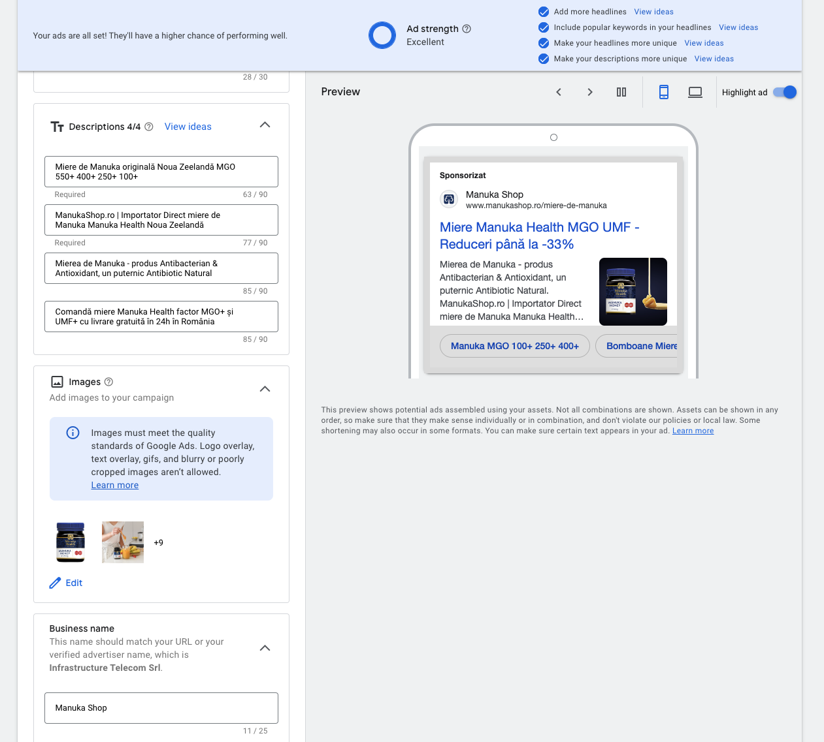Open View ideas for Descriptions

(x=188, y=127)
